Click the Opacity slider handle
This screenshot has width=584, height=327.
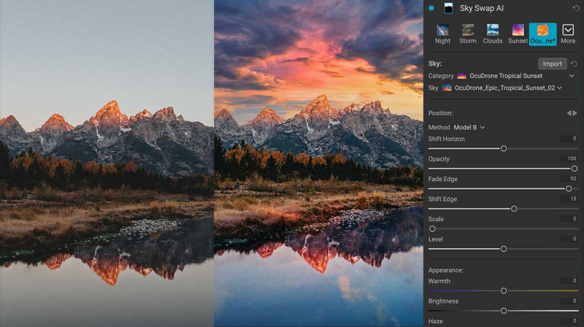pyautogui.click(x=574, y=169)
